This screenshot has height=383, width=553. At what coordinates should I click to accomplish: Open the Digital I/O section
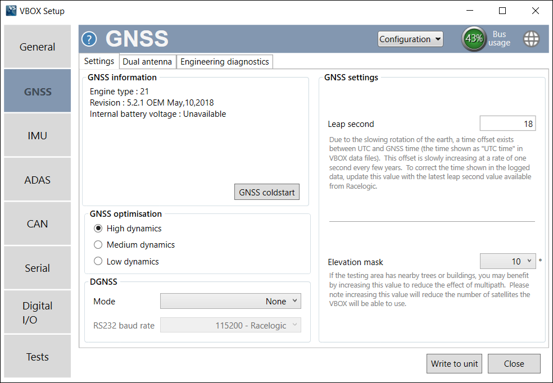tap(37, 312)
